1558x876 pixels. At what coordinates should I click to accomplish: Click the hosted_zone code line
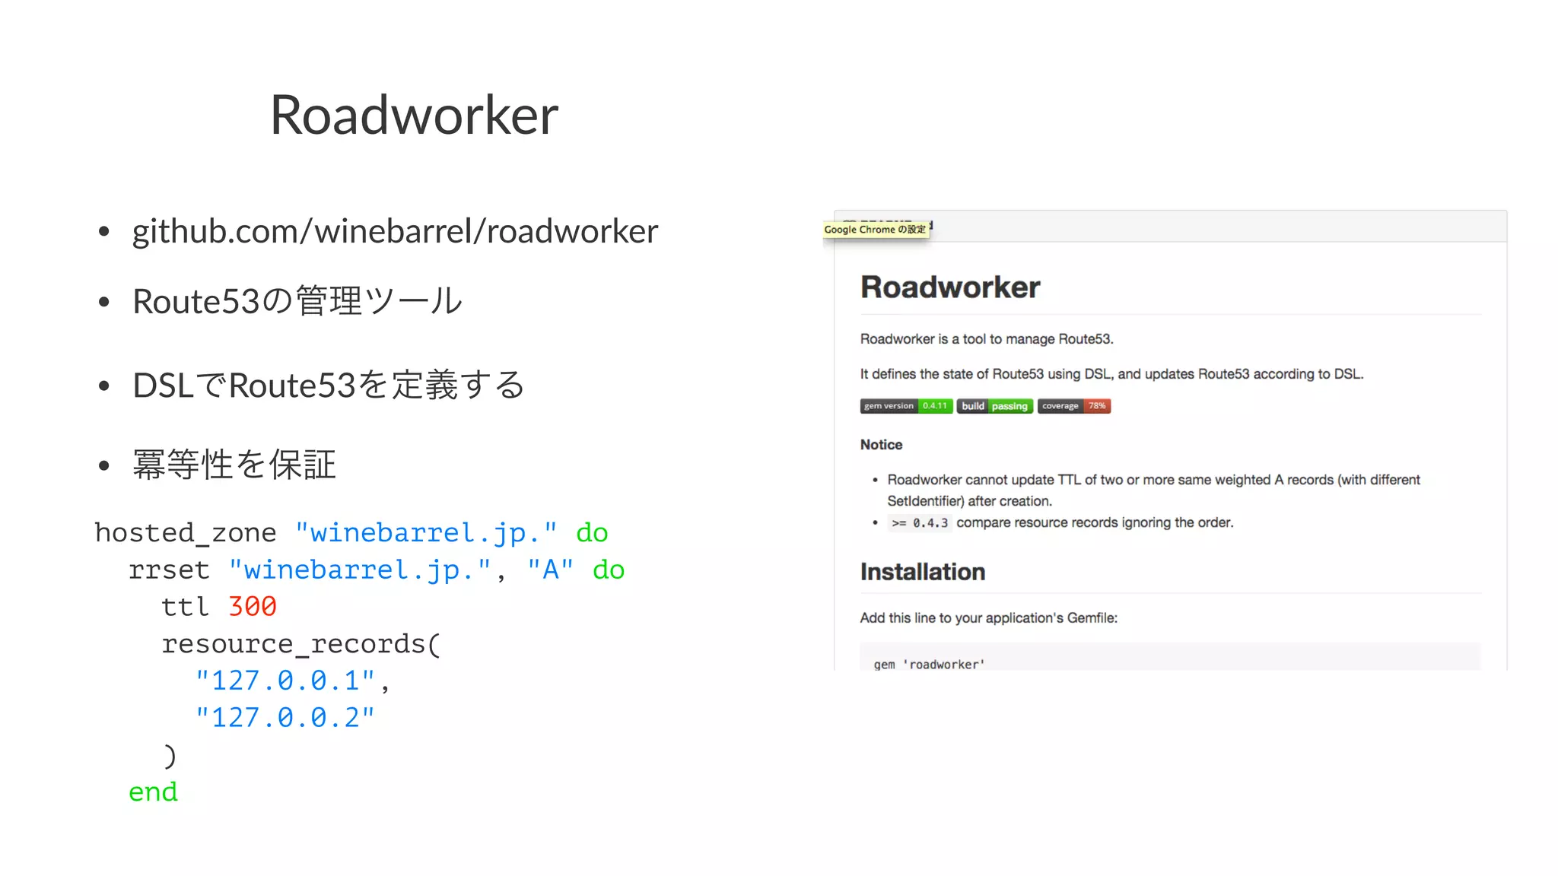(x=351, y=533)
